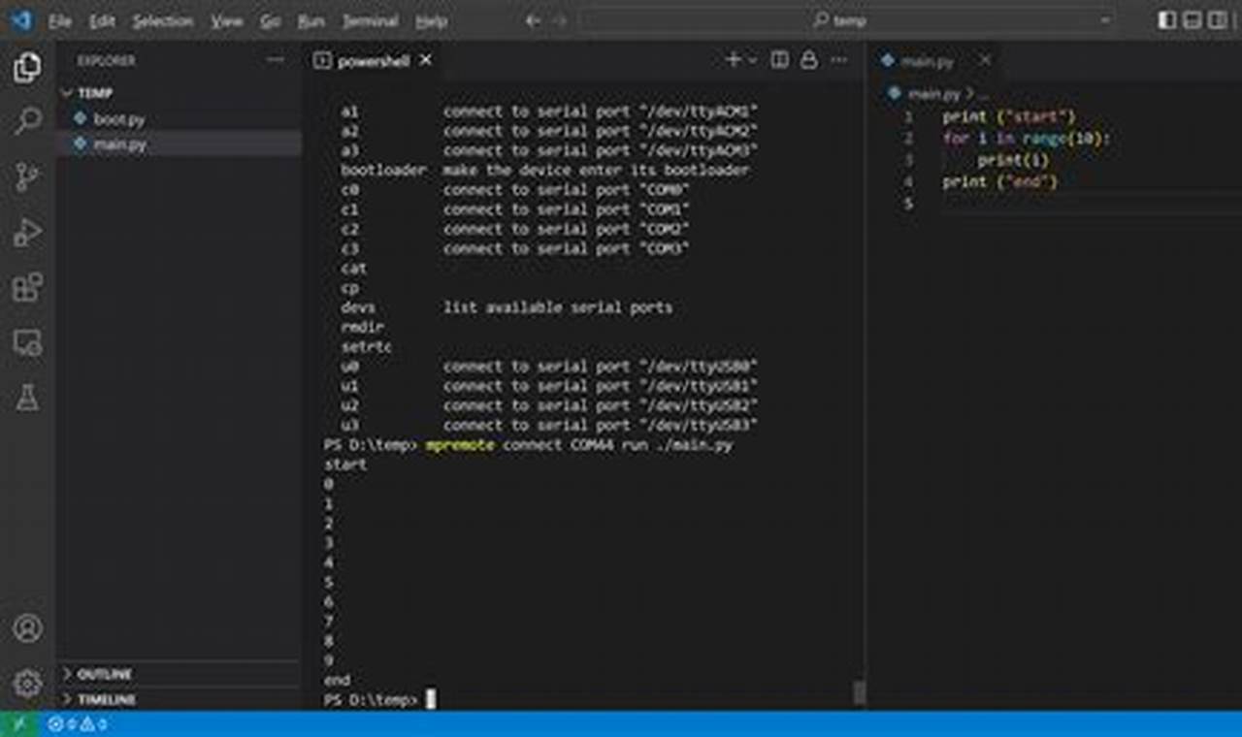Click the 'start' output line in terminal

[x=345, y=465]
